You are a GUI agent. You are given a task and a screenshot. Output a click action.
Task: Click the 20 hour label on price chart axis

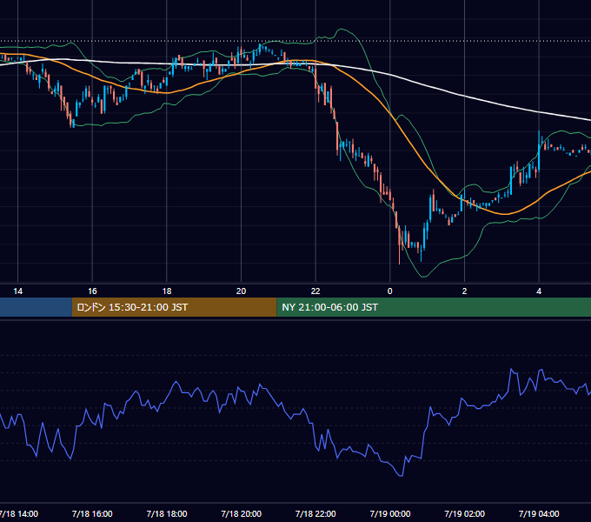click(242, 291)
